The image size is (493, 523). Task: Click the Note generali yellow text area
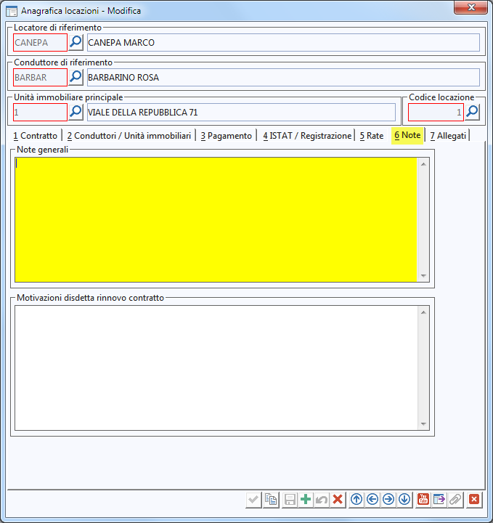(x=216, y=219)
